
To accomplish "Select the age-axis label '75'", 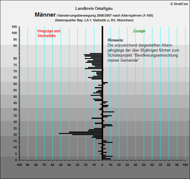I will click(x=15, y=65).
